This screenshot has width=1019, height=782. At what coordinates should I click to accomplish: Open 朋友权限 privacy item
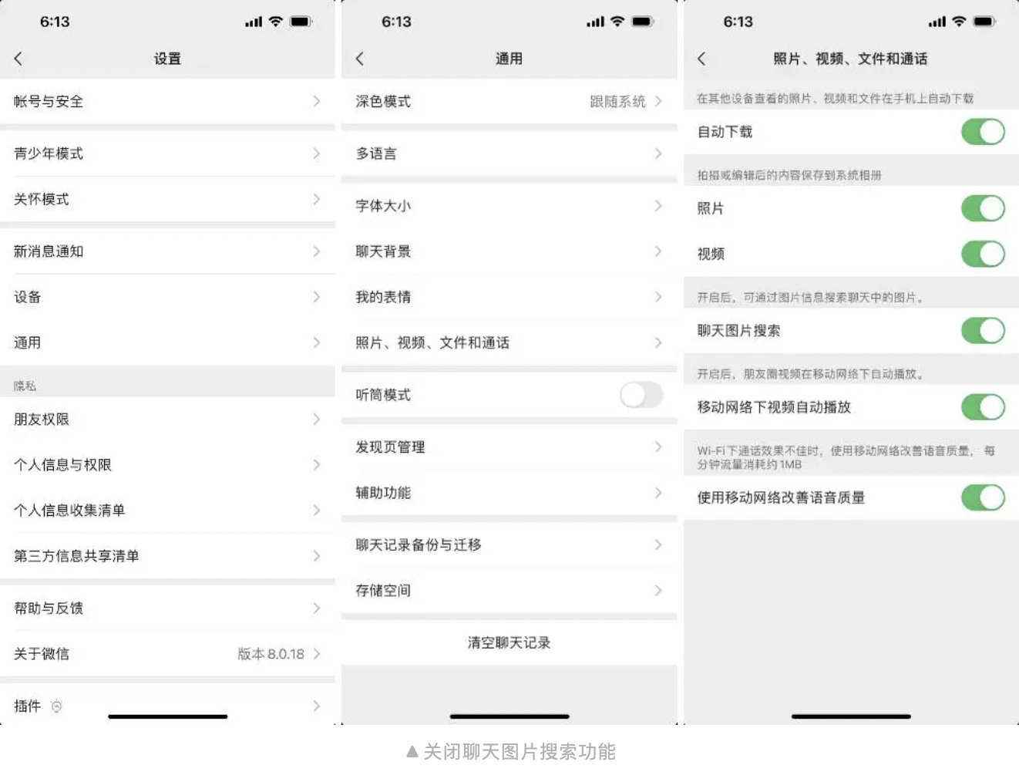168,420
